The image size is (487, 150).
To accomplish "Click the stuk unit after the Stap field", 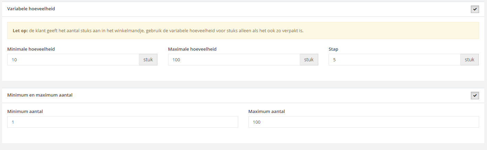I will pos(469,60).
